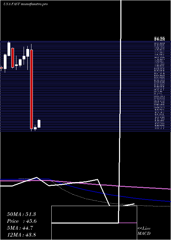Select the tall red candlestick
The image size is (171, 240).
(x=31, y=89)
